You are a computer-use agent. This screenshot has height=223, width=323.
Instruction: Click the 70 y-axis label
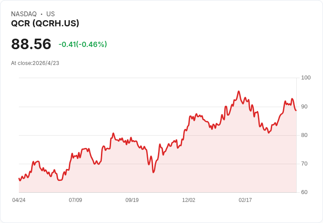pyautogui.click(x=305, y=164)
